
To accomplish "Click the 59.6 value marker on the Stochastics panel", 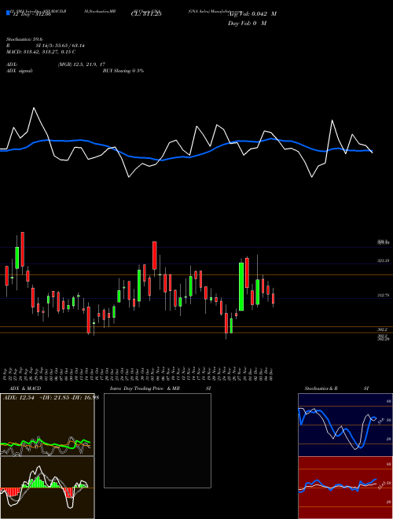I will (x=380, y=421).
